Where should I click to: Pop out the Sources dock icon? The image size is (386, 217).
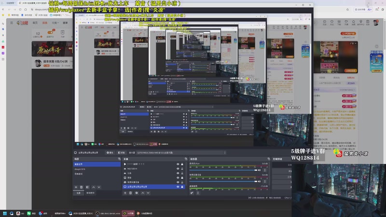tap(186, 159)
